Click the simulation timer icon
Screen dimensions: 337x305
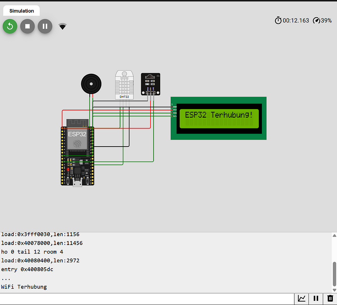tap(278, 20)
